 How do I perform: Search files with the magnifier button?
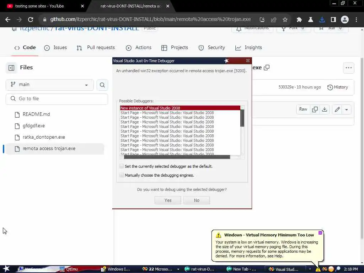(102, 85)
